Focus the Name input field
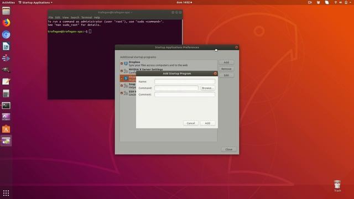Screen dimensions: 354x199 (185, 81)
